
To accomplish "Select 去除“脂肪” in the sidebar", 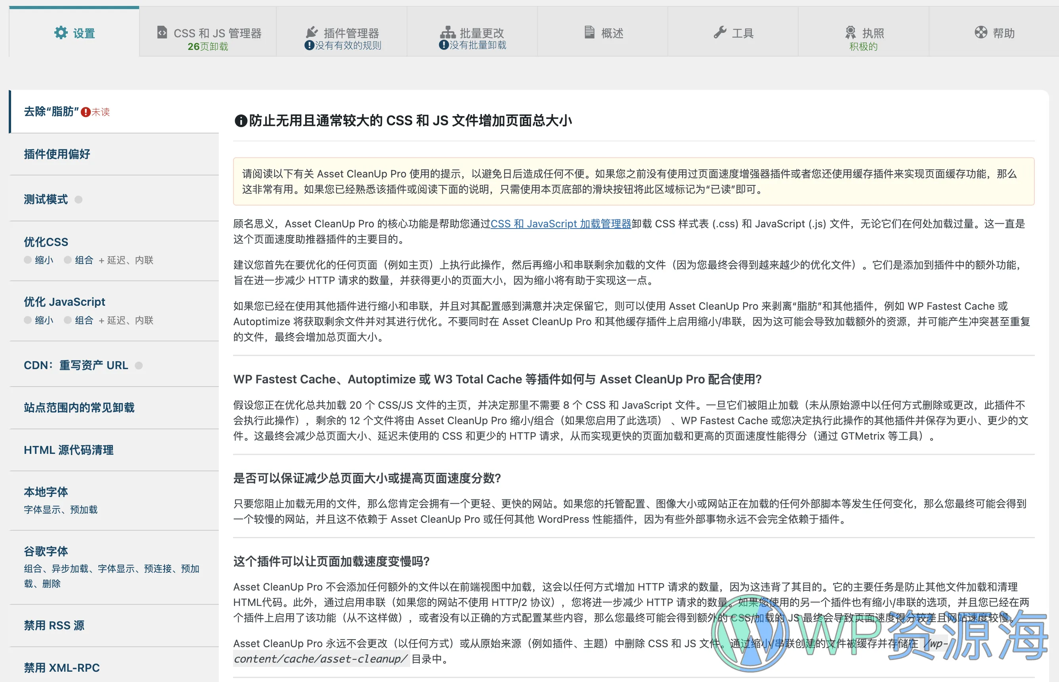I will pyautogui.click(x=114, y=112).
